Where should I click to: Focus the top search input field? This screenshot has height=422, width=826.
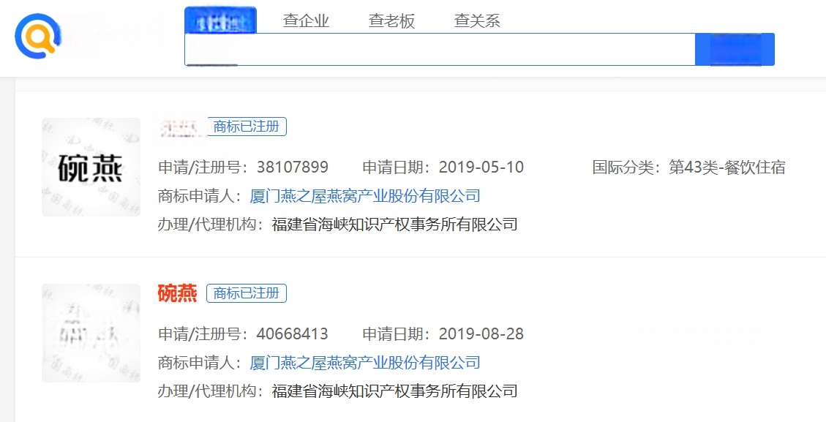pyautogui.click(x=440, y=50)
